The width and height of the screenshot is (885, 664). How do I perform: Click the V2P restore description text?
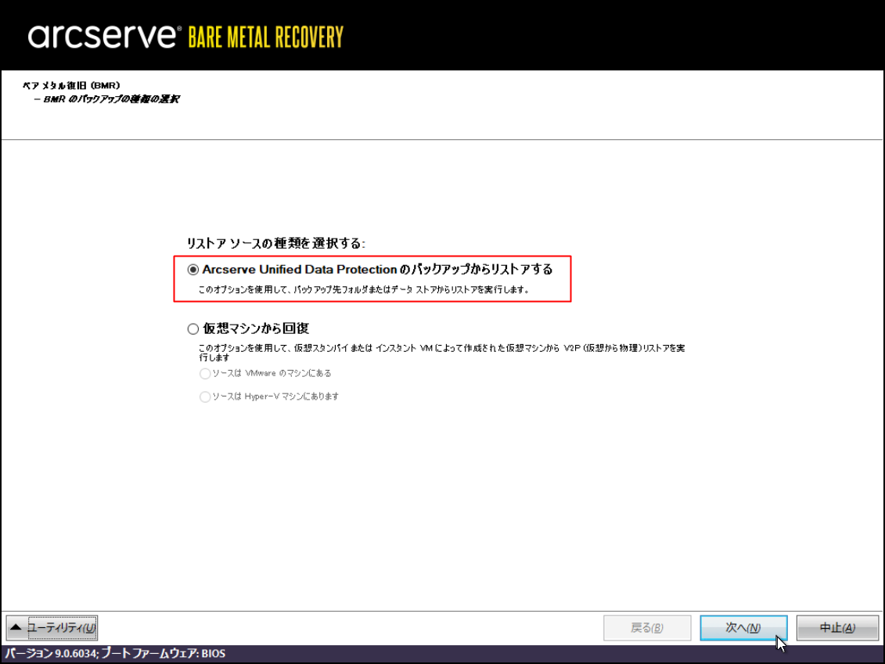click(x=441, y=353)
